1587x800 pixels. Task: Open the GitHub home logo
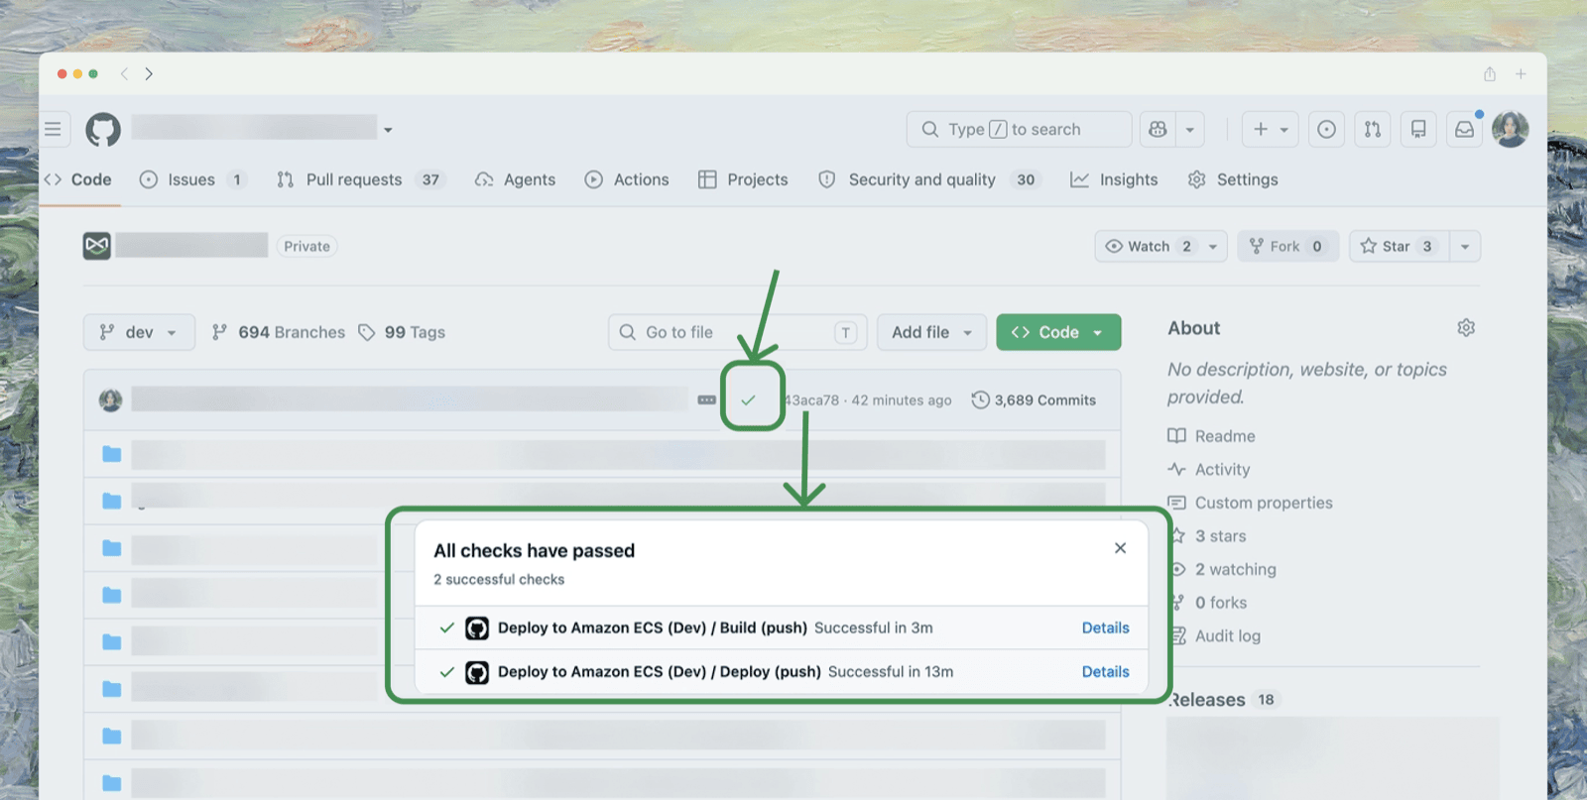(103, 129)
